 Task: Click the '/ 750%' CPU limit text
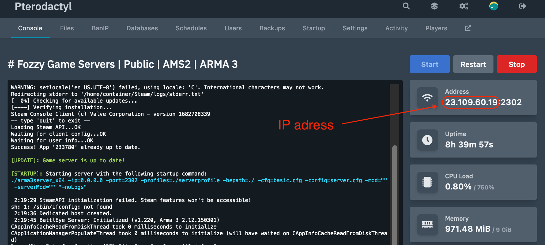coord(484,188)
